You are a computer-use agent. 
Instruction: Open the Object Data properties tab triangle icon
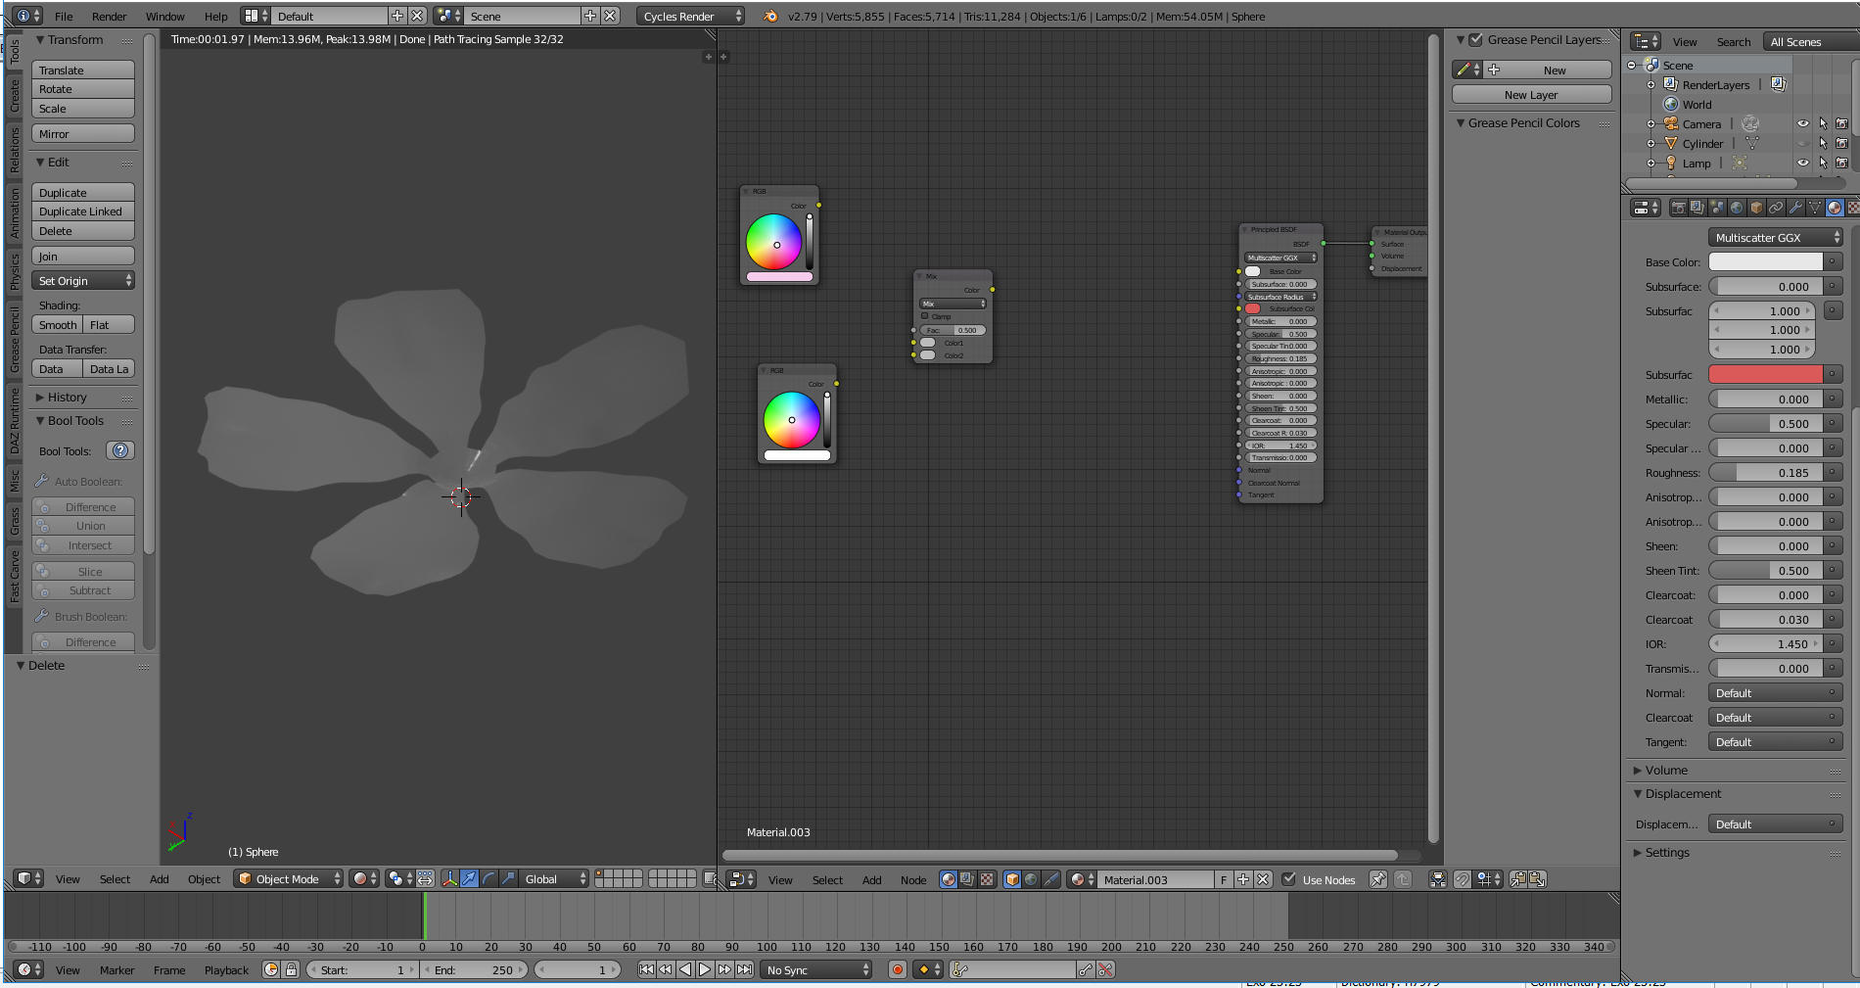click(1815, 208)
